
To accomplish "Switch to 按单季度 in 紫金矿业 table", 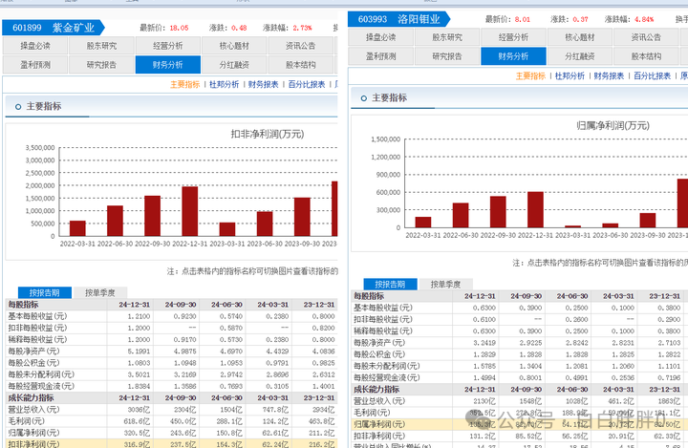I will (100, 292).
